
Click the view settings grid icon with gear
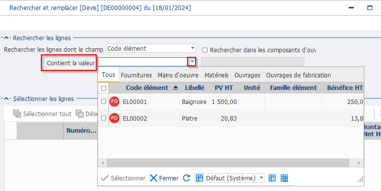click(272, 178)
